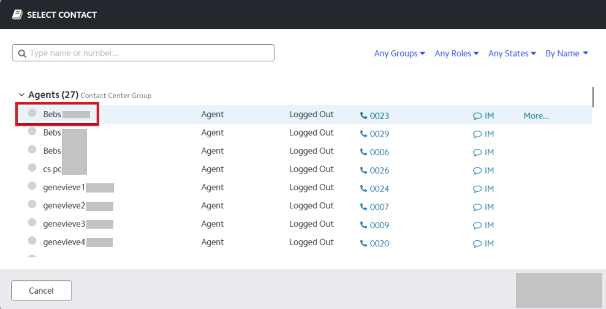This screenshot has height=309, width=606.
Task: Open the Any Roles filter dropdown
Action: [x=456, y=53]
